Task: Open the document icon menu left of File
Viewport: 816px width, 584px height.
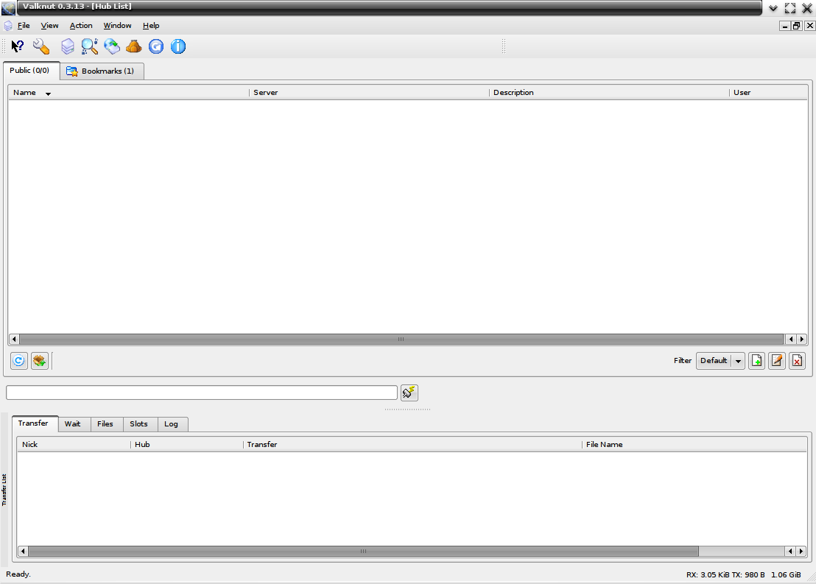Action: [x=8, y=26]
